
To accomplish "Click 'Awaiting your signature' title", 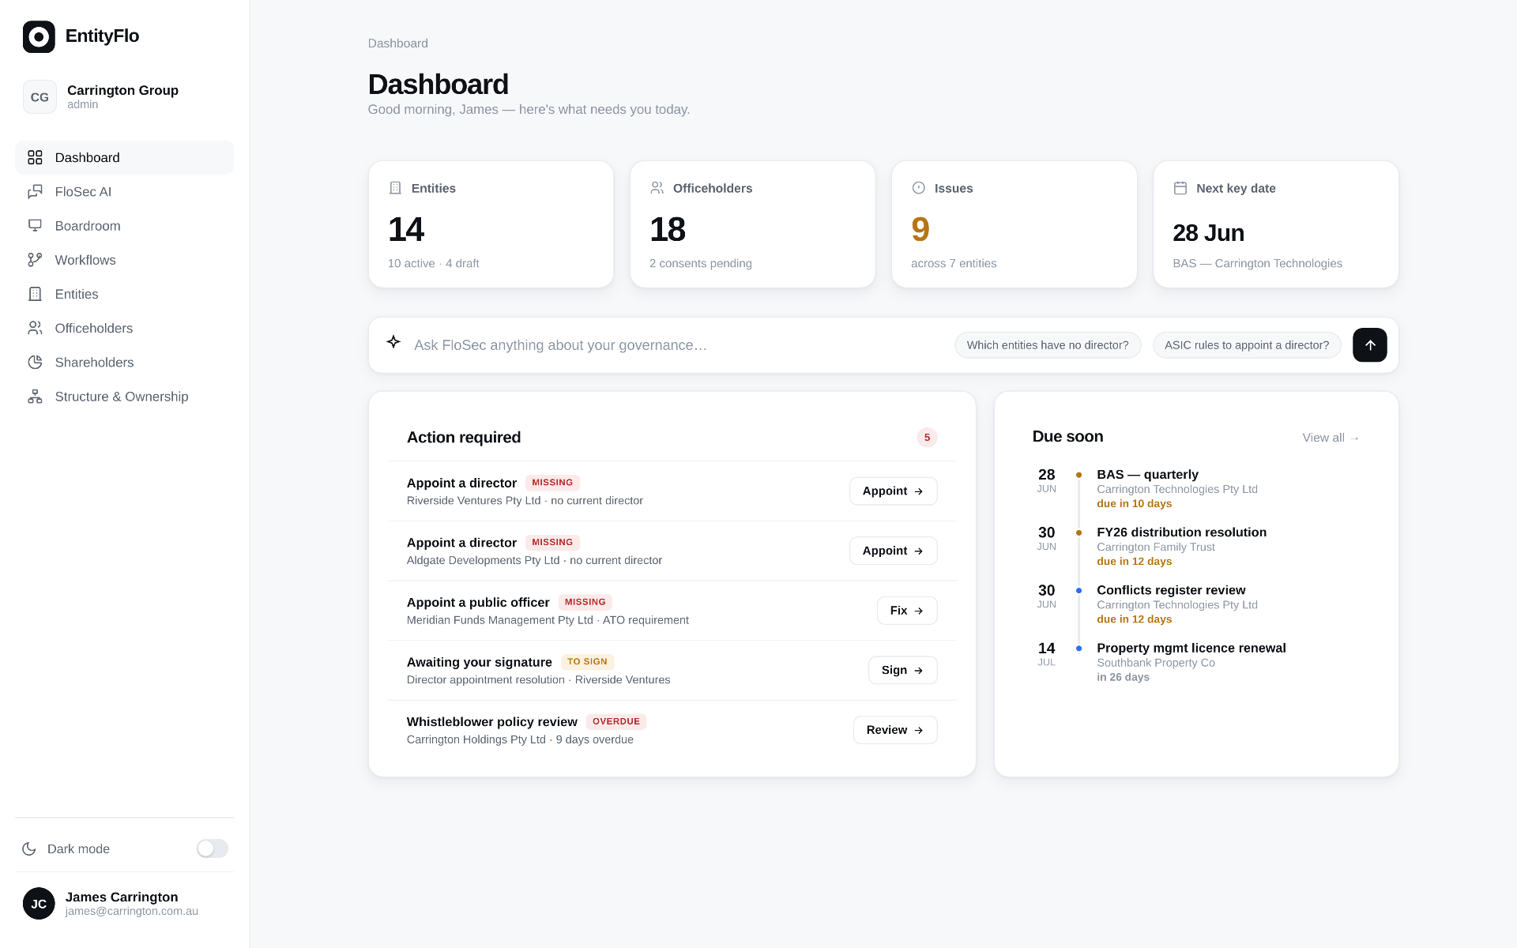I will point(480,662).
